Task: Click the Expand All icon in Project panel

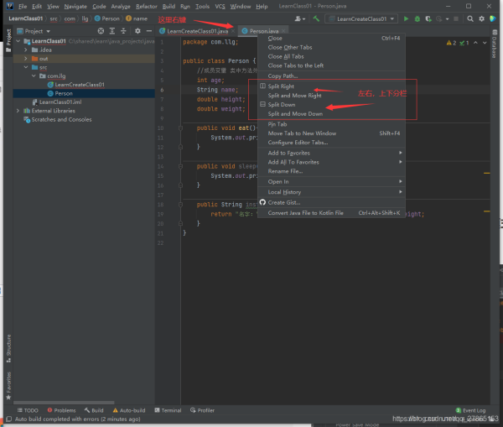Action: (x=112, y=31)
